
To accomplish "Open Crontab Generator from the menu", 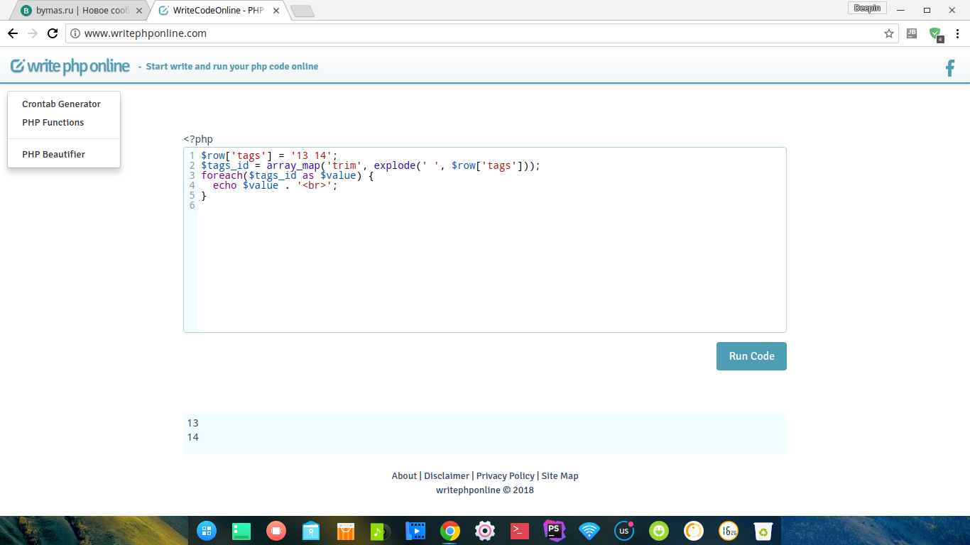I will [x=61, y=104].
